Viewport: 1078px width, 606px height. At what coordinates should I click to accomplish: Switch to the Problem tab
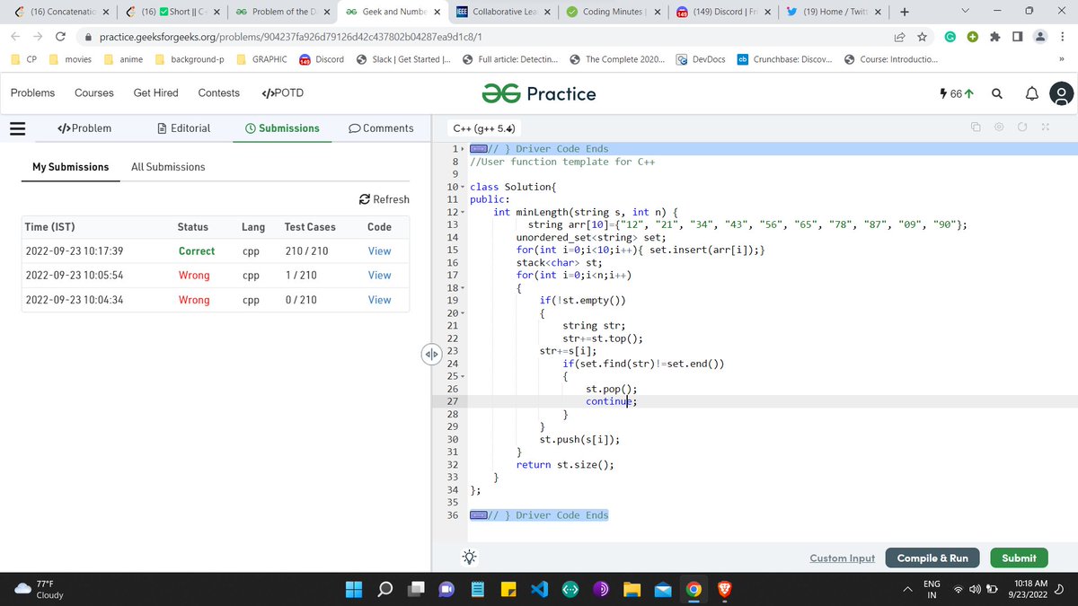tap(84, 128)
